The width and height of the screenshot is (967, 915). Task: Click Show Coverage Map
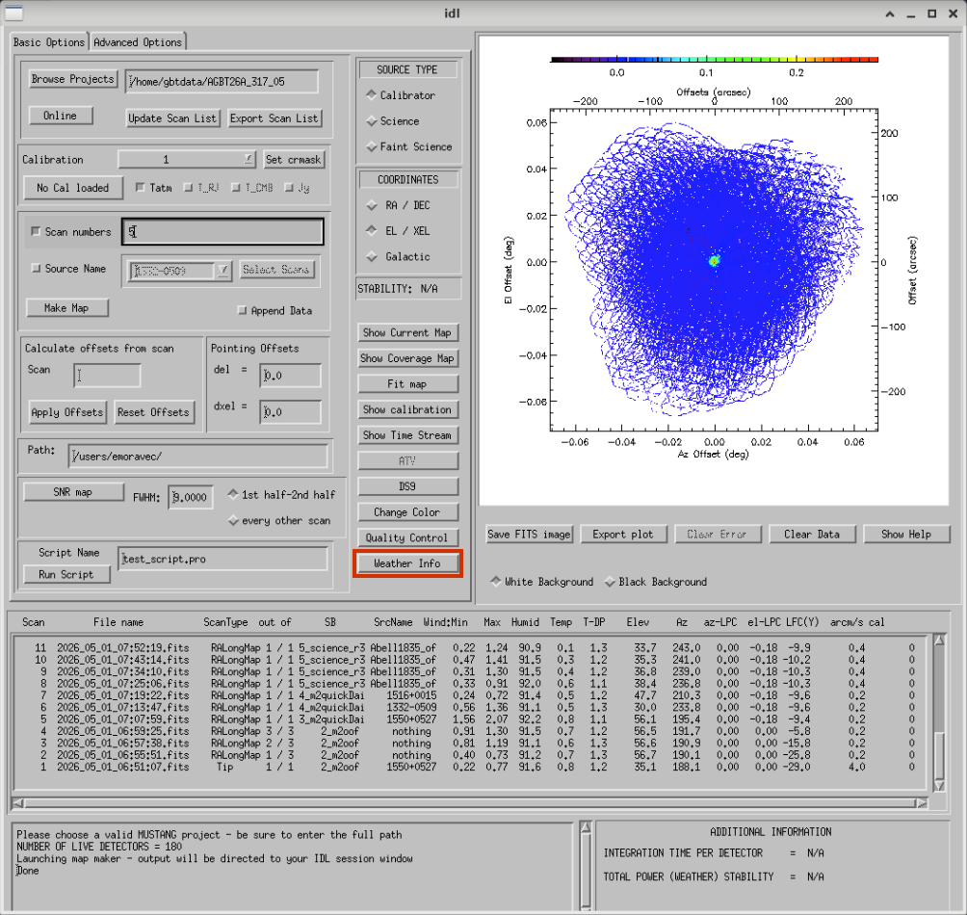pos(407,358)
